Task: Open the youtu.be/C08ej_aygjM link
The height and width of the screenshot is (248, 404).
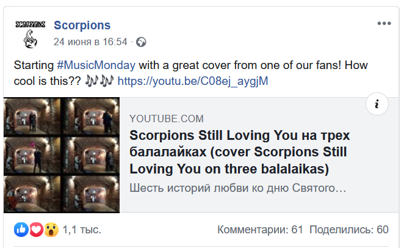Action: [193, 81]
